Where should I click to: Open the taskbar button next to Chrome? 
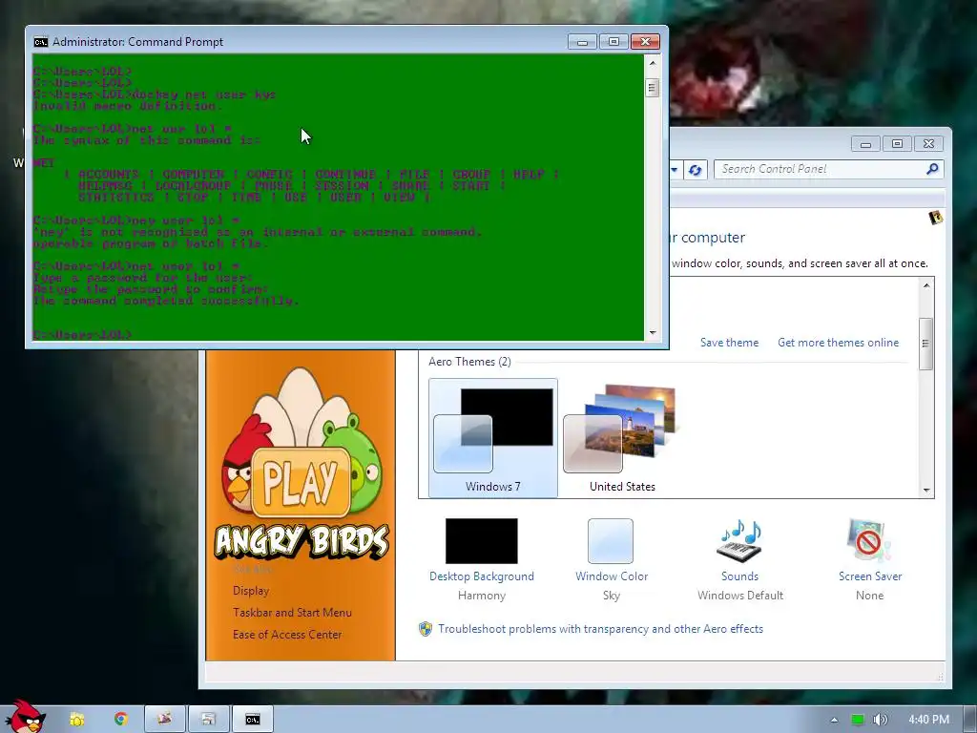[164, 720]
